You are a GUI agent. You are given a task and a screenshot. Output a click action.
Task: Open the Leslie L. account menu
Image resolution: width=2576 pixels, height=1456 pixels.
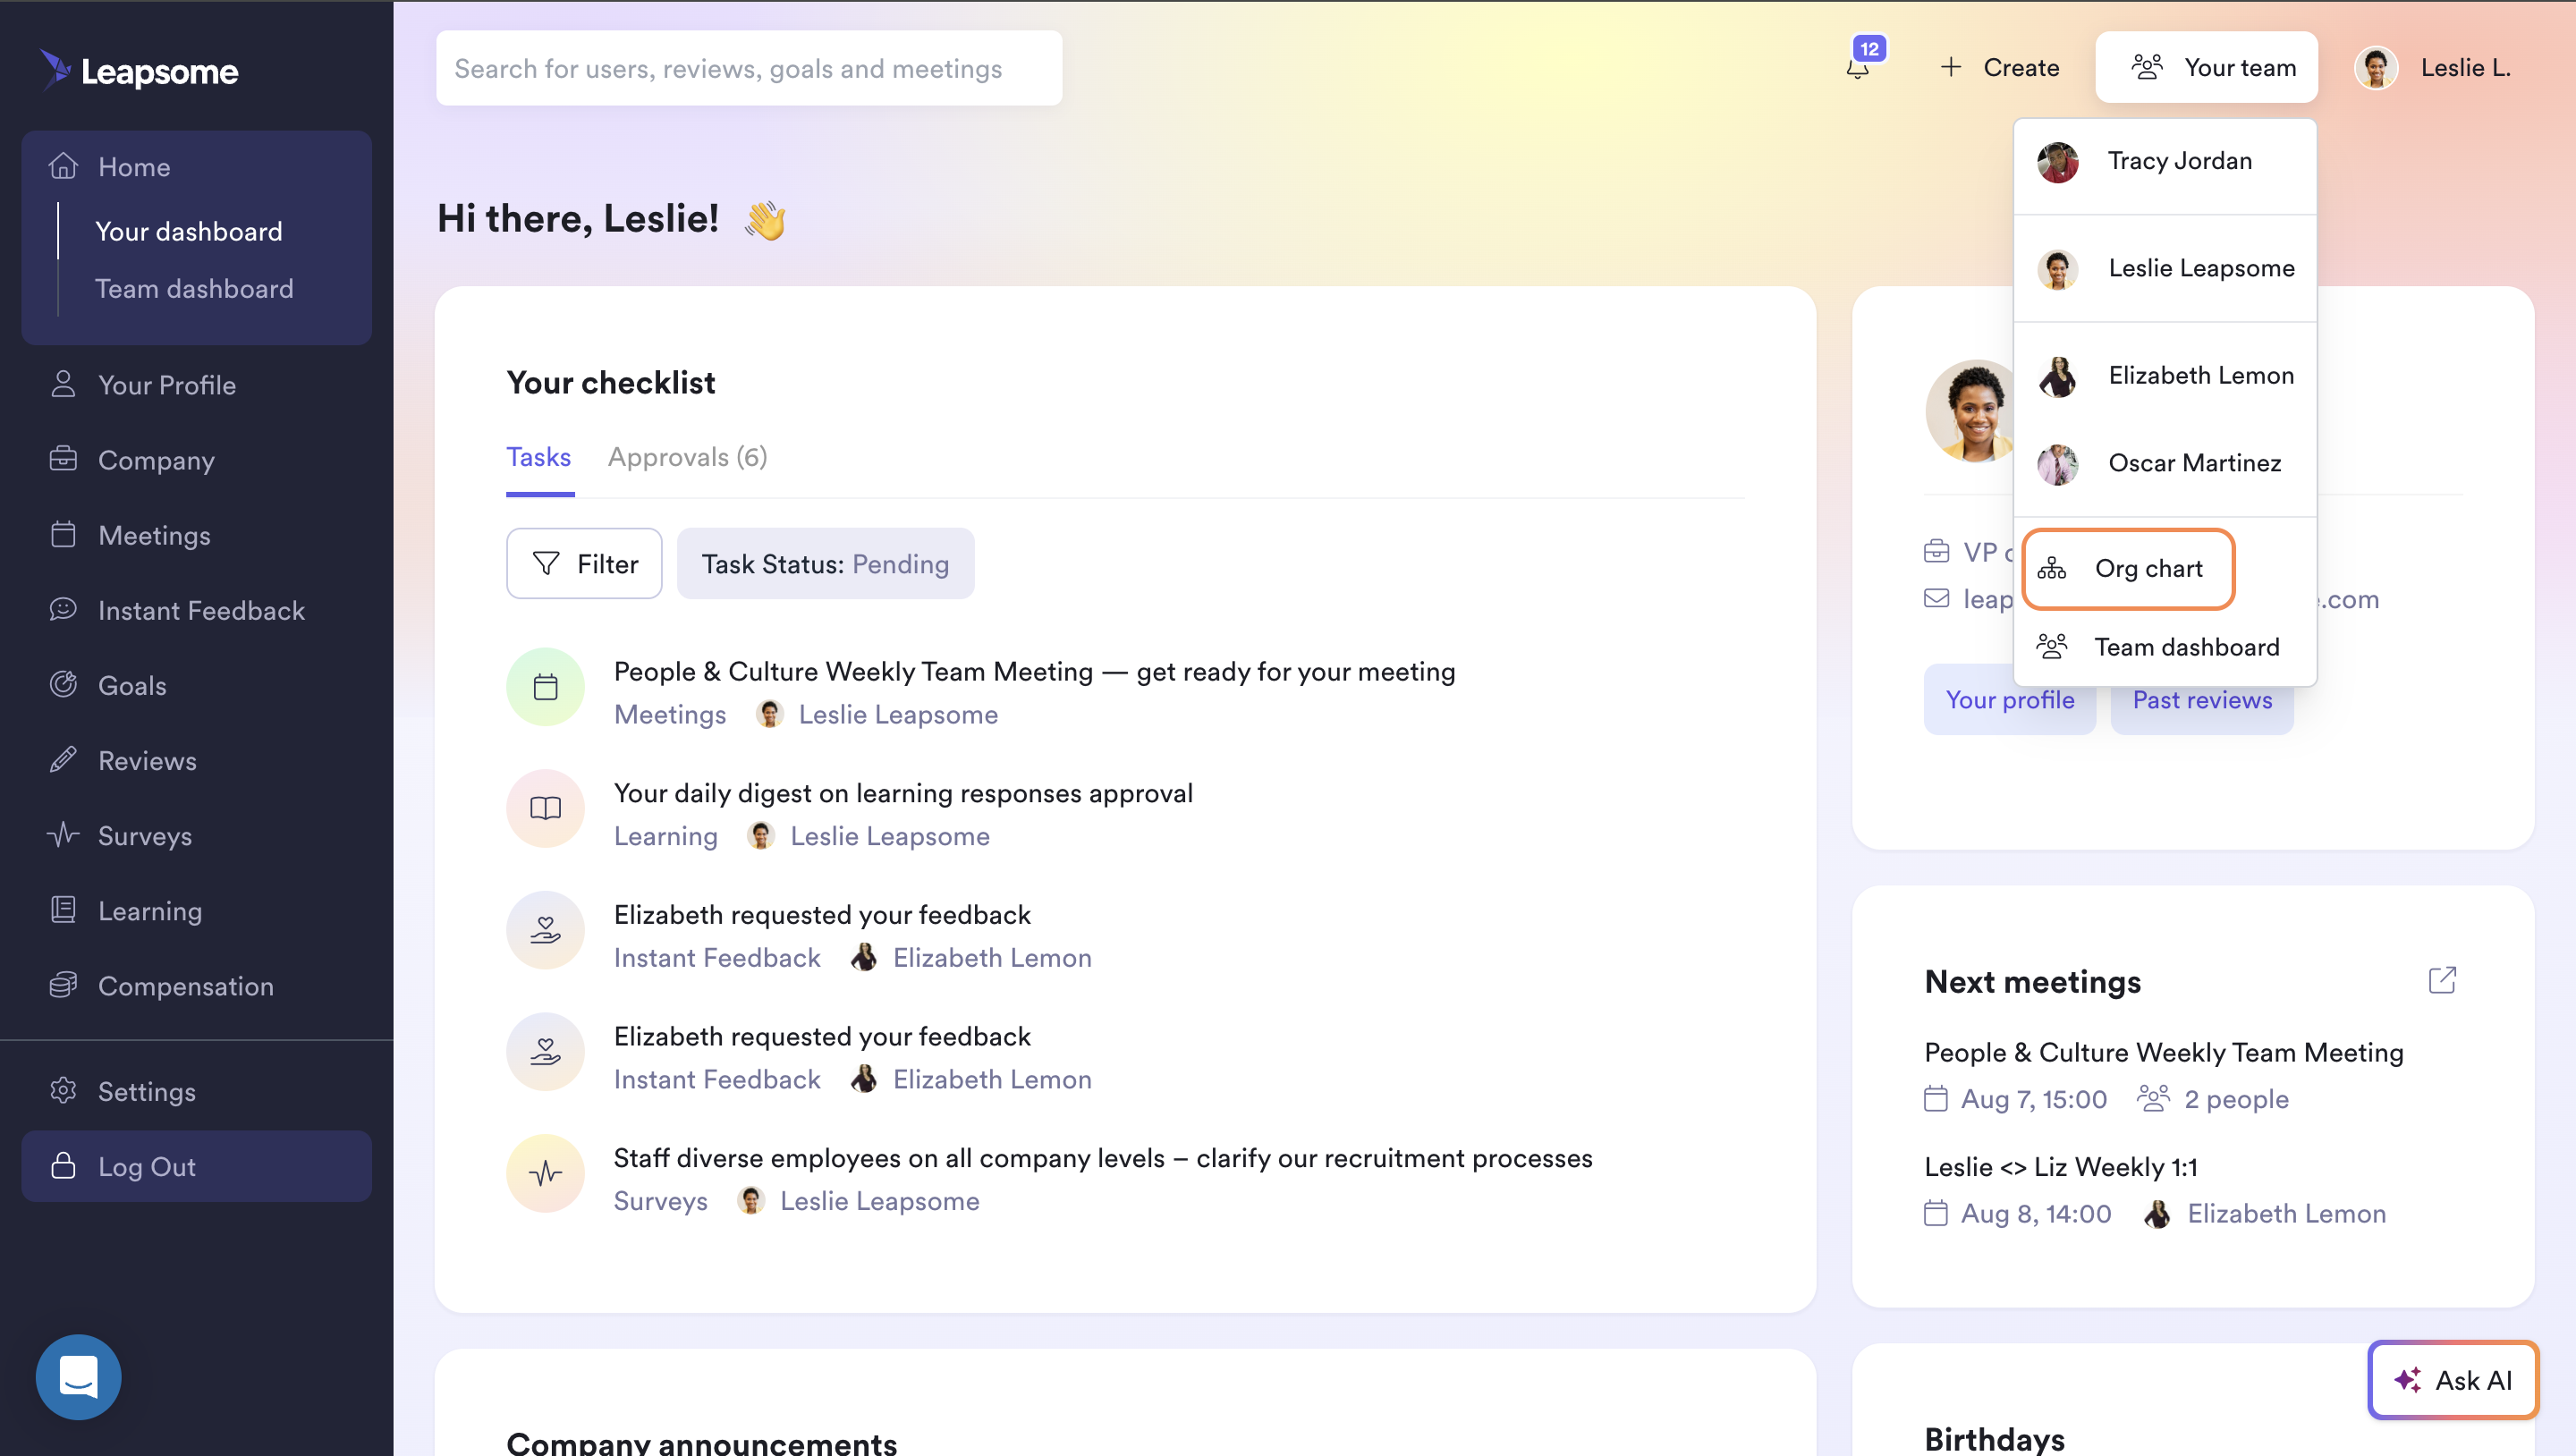click(2434, 67)
